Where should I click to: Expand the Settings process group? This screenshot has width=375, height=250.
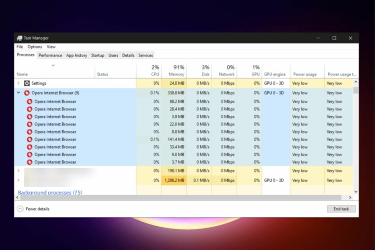tap(19, 83)
